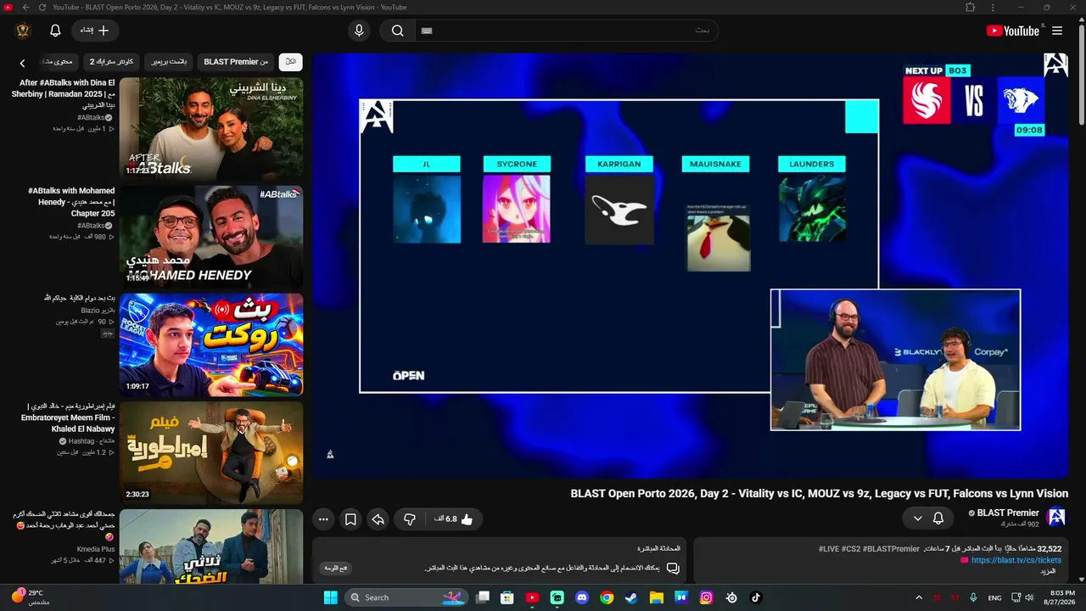Open the account avatar menu
1086x611 pixels.
[x=23, y=31]
